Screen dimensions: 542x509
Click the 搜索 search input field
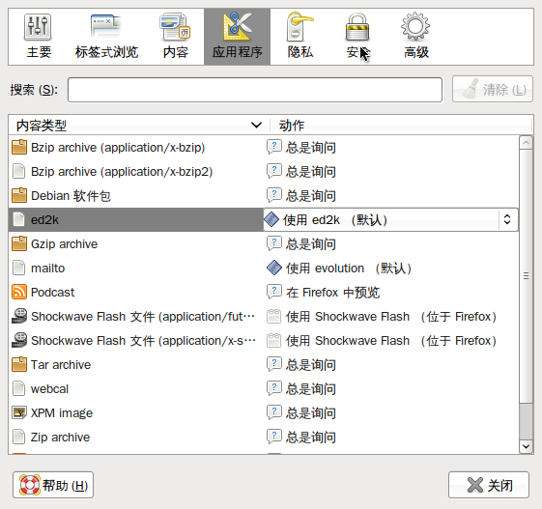(255, 90)
